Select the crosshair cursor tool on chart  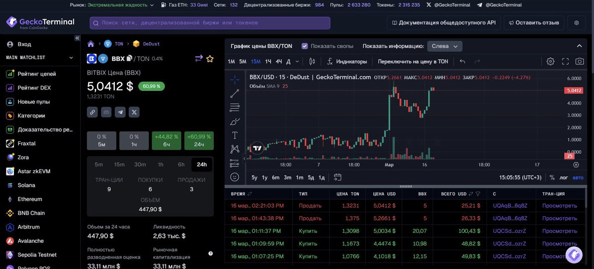coord(235,79)
